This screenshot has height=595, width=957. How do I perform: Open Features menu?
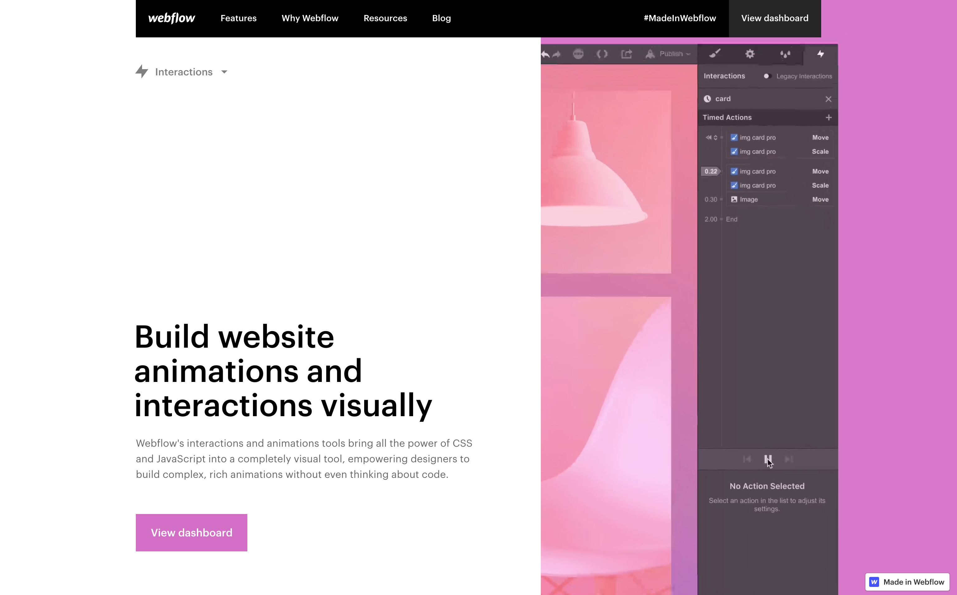pos(238,18)
